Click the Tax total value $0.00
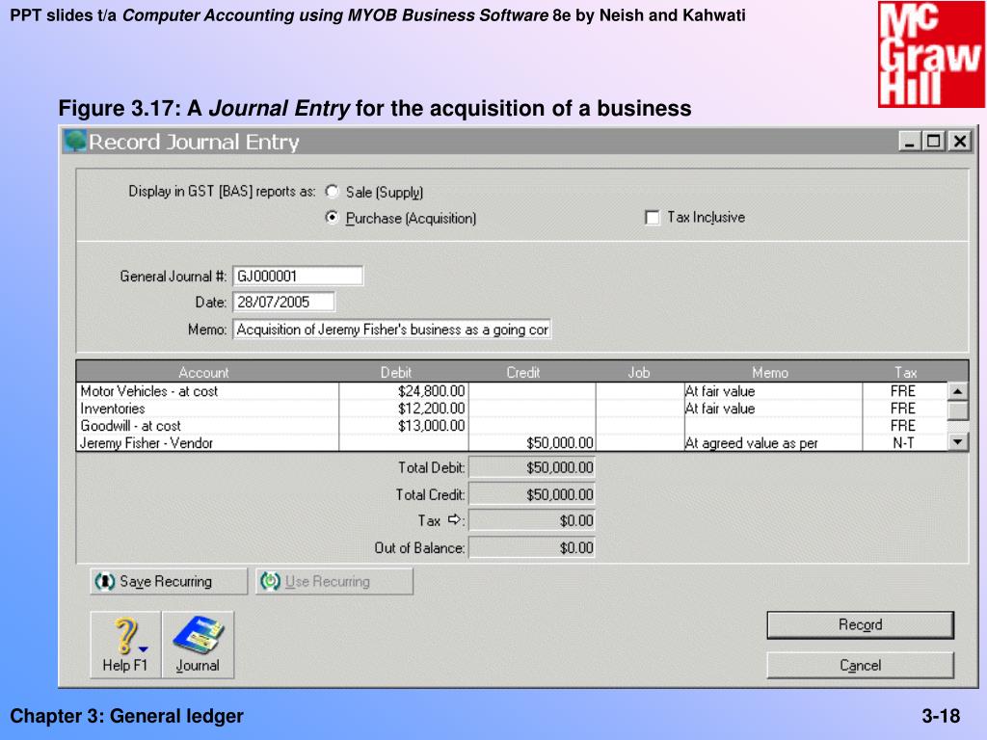Viewport: 987px width, 740px height. click(532, 520)
